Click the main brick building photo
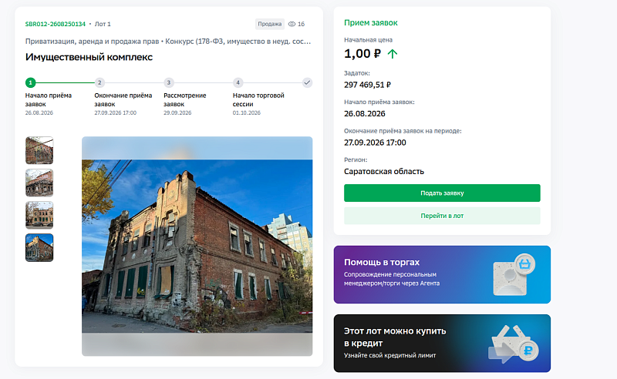Screen dimensions: 617x379 (197, 246)
